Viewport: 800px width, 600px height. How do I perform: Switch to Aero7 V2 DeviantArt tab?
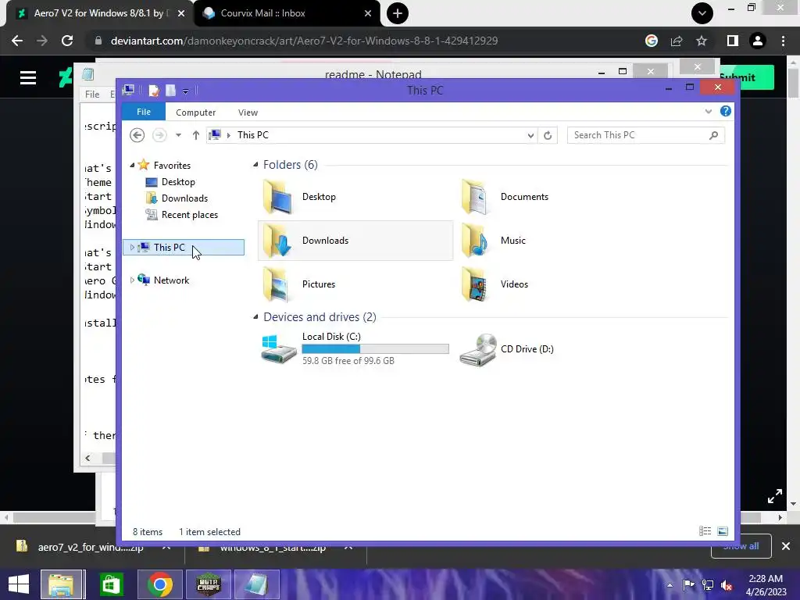(x=99, y=13)
